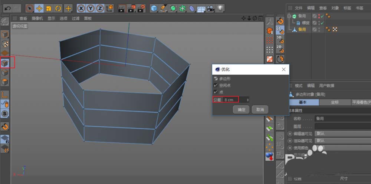
Task: Click the highlighted polygon mode icon
Action: coord(5,63)
